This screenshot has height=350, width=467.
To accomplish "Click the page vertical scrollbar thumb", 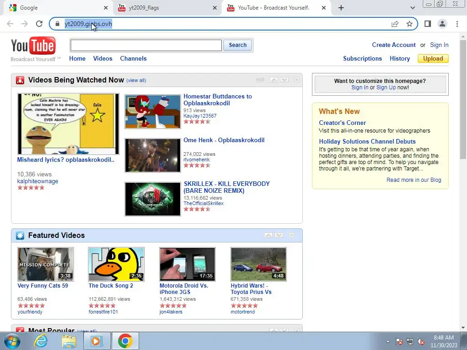I will click(463, 100).
